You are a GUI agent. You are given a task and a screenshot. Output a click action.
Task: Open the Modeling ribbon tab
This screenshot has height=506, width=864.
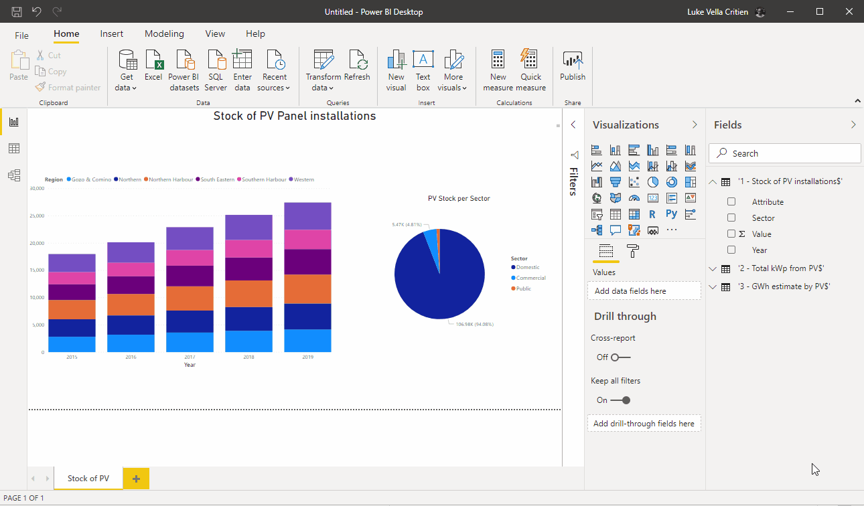tap(164, 33)
